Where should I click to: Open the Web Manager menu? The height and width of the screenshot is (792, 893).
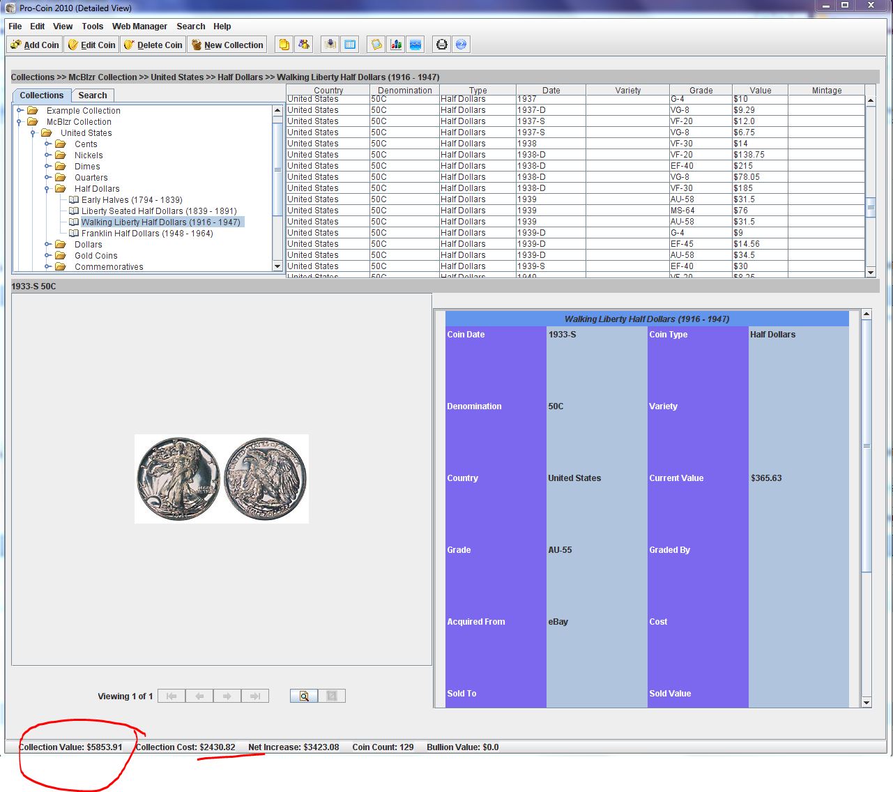point(139,26)
